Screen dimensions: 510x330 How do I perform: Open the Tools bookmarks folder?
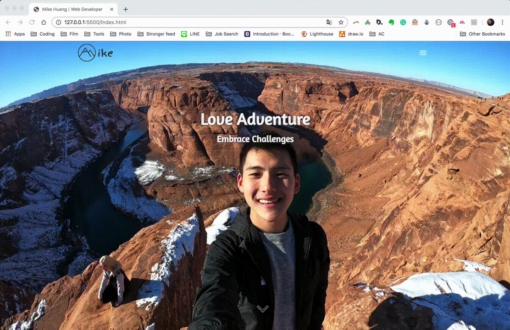(x=94, y=34)
